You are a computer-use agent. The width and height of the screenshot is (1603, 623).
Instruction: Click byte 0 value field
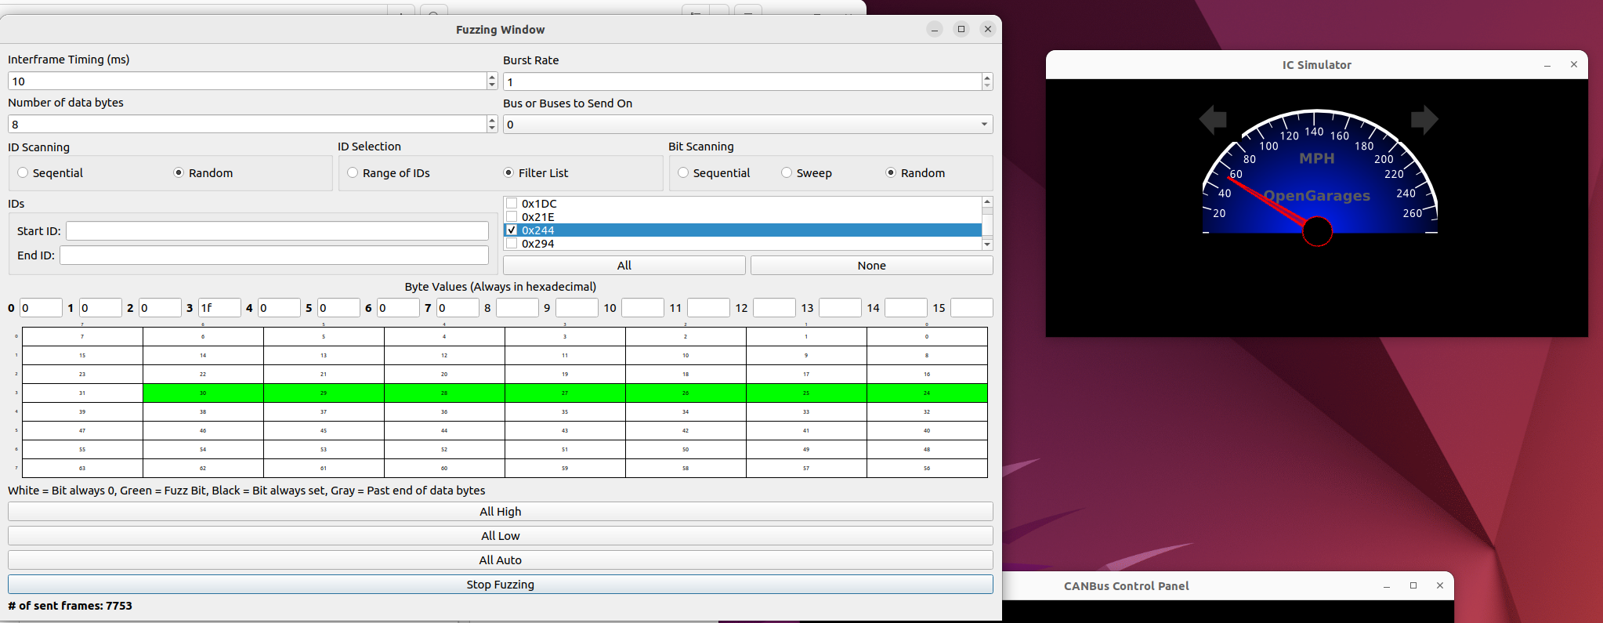click(41, 307)
